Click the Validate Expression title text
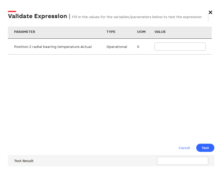Image resolution: width=222 pixels, height=173 pixels. 38,16
